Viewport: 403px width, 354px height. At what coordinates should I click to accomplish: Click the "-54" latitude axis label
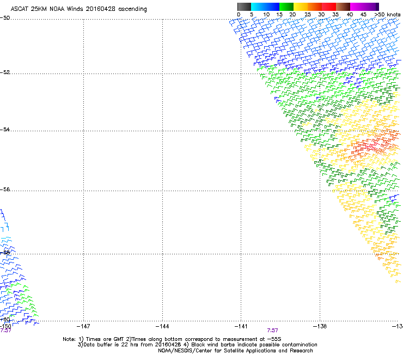click(5, 129)
